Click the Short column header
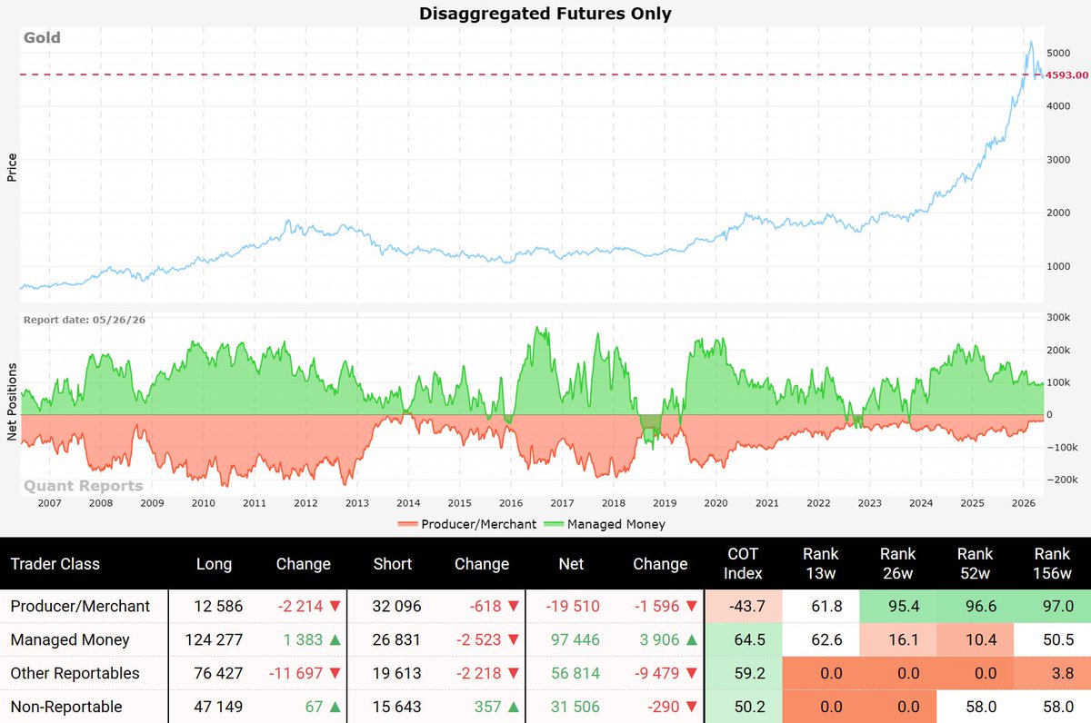The width and height of the screenshot is (1091, 723). pyautogui.click(x=392, y=564)
